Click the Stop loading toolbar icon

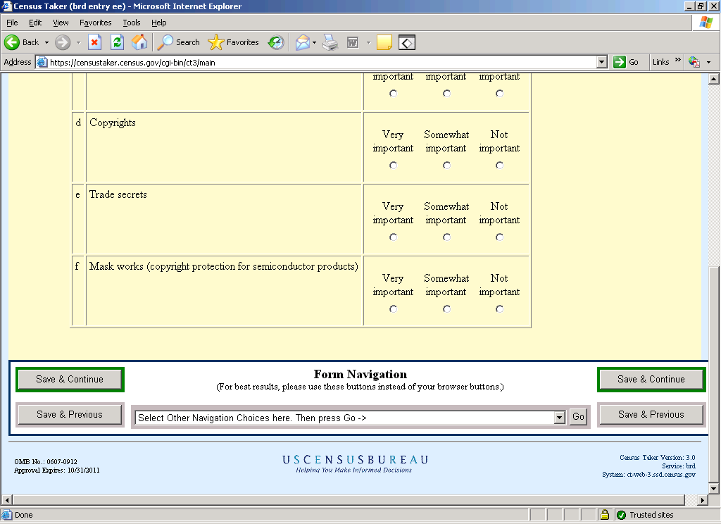click(94, 42)
